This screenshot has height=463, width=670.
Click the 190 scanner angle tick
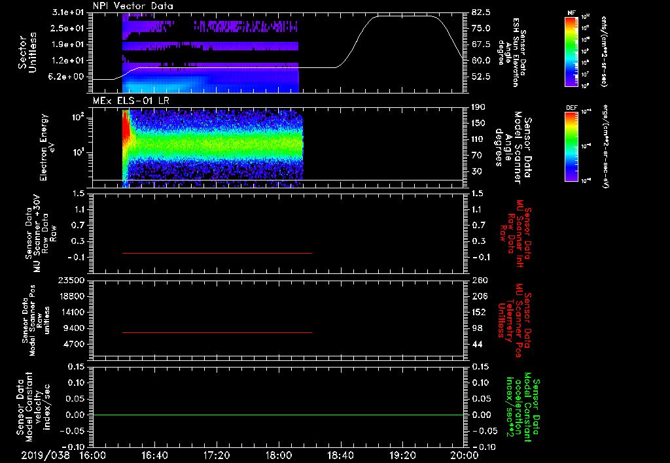(x=478, y=107)
